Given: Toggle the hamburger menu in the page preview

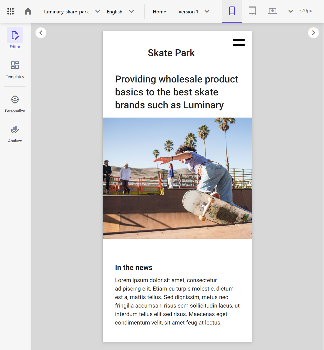Looking at the screenshot, I should point(239,42).
